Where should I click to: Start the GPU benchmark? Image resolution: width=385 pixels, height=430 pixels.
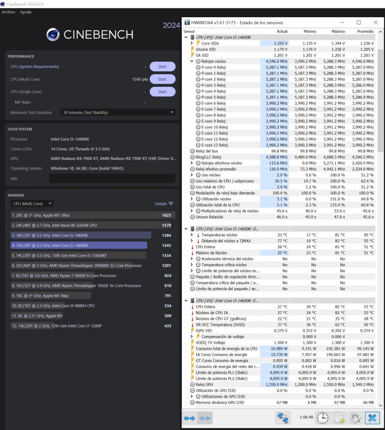click(163, 67)
